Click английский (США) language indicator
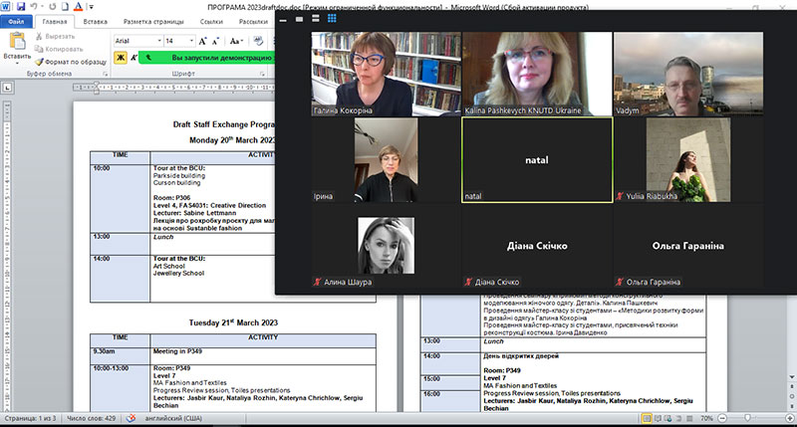The image size is (797, 427). (173, 419)
